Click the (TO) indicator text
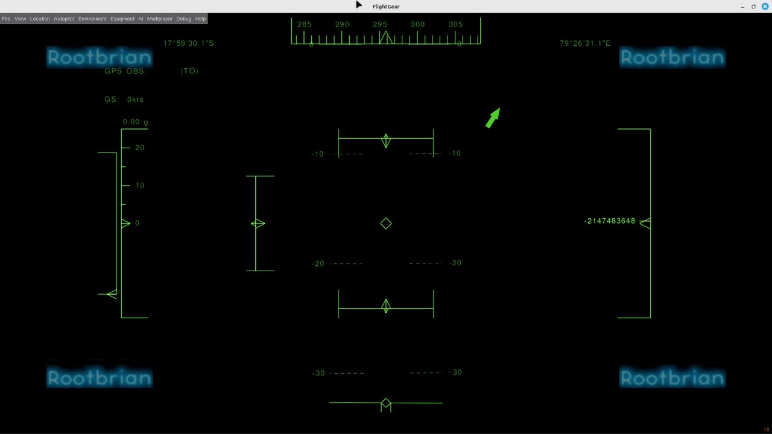 [x=189, y=71]
